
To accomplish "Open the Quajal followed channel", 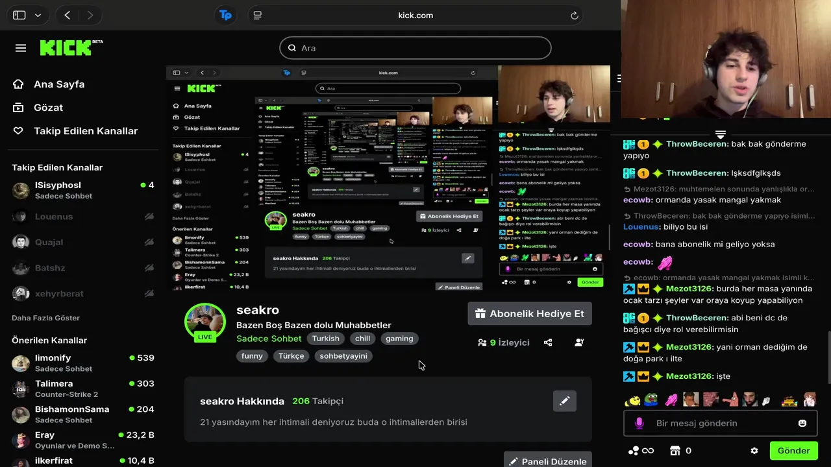I will click(83, 242).
